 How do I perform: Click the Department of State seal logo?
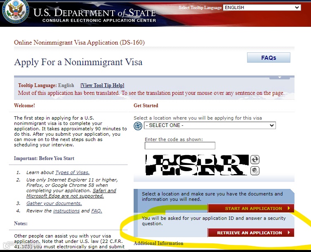[x=15, y=12]
